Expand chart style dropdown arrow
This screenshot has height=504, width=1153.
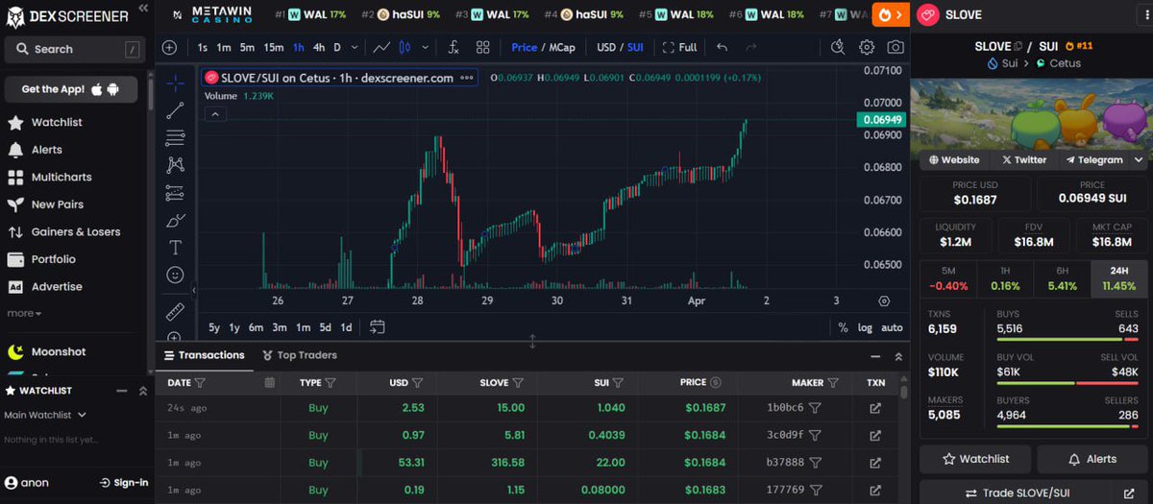pos(425,47)
